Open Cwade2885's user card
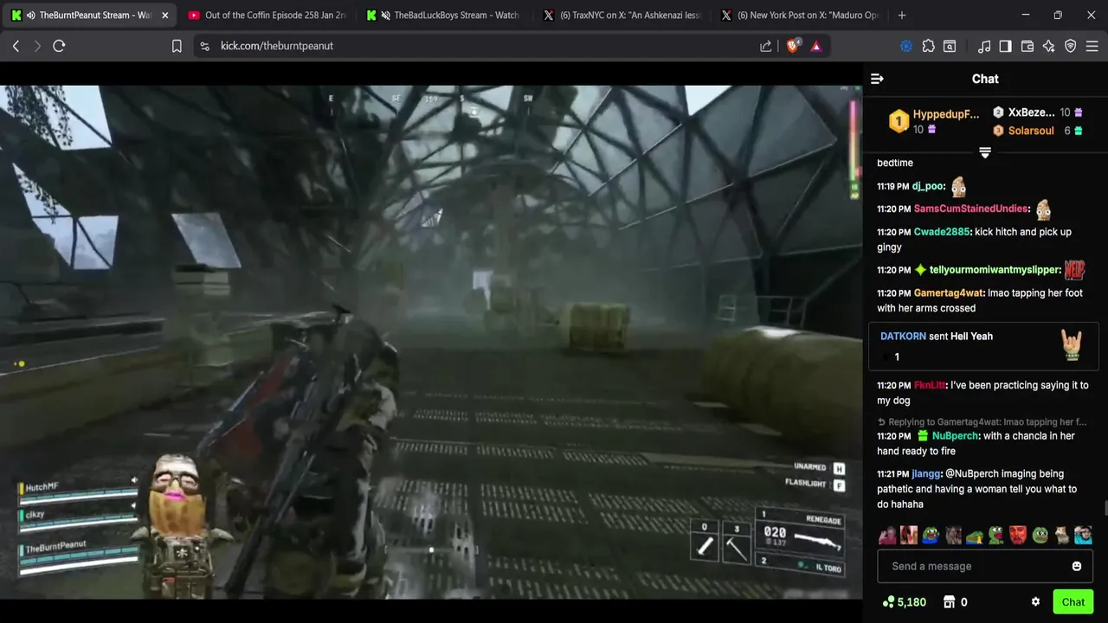 coord(942,232)
